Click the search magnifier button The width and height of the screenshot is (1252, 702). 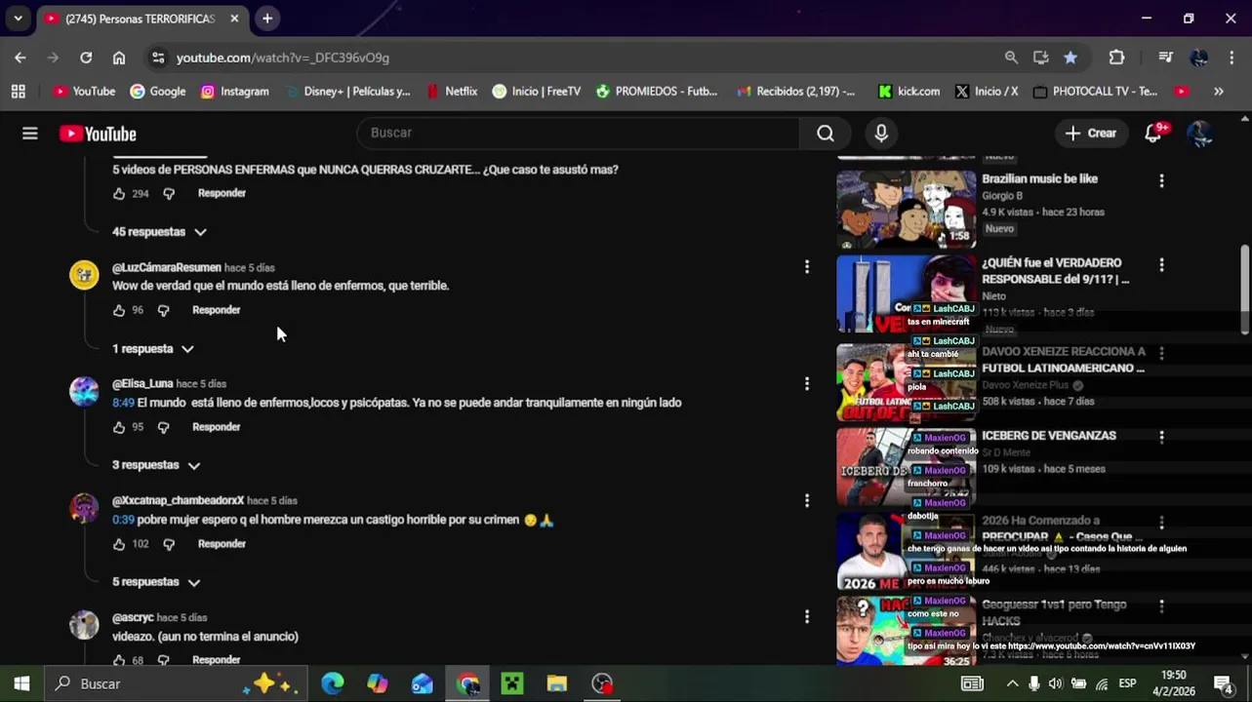point(826,134)
